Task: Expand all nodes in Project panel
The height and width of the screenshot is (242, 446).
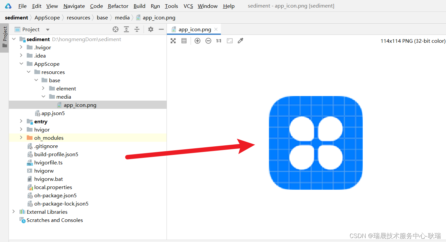Action: (126, 29)
